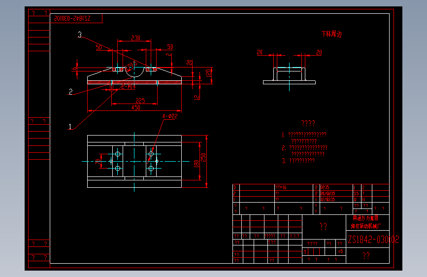Select the 70 hole spacing dimension
427x277 pixels.
coord(98,161)
